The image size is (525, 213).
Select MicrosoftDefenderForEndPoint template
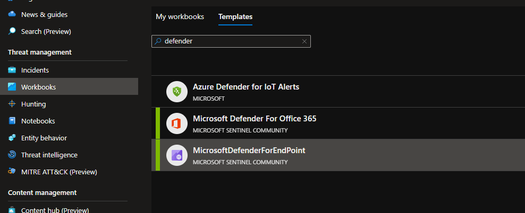pyautogui.click(x=338, y=155)
